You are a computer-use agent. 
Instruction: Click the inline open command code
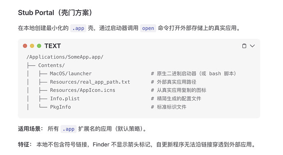148,28
